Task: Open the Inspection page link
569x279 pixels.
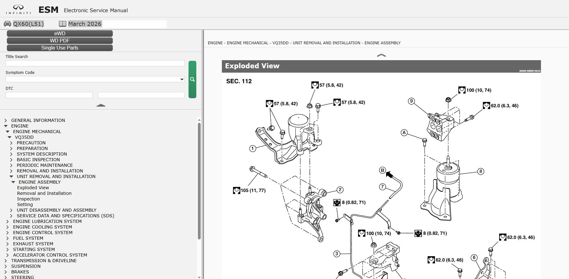Action: tap(28, 199)
